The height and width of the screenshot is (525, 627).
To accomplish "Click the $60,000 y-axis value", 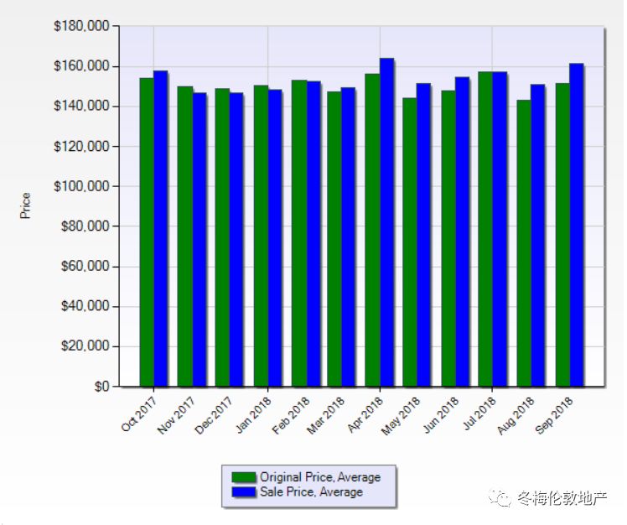I will pos(85,266).
